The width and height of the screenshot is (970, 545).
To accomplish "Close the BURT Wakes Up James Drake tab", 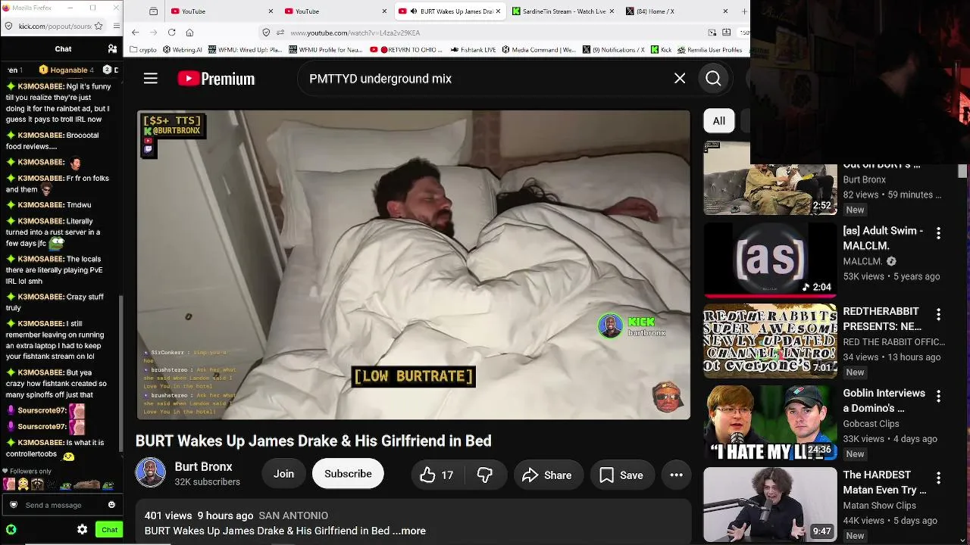I will (x=498, y=11).
